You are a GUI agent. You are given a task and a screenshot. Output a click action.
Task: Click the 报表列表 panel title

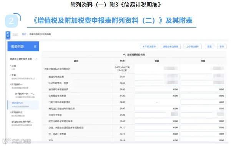point(17,47)
